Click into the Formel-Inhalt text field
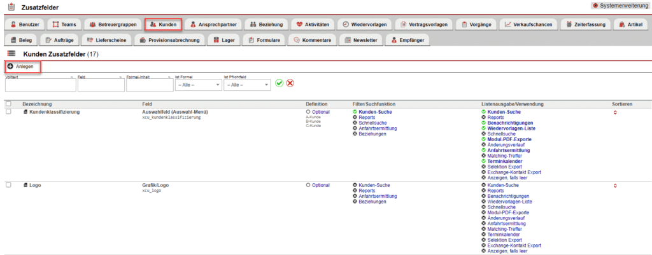652x255 pixels. (x=149, y=85)
